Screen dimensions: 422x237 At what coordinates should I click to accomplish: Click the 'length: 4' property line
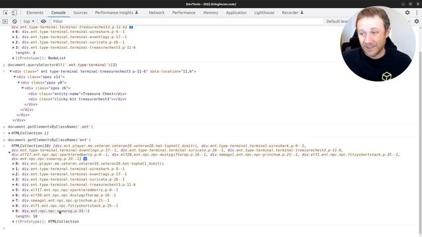(x=25, y=53)
